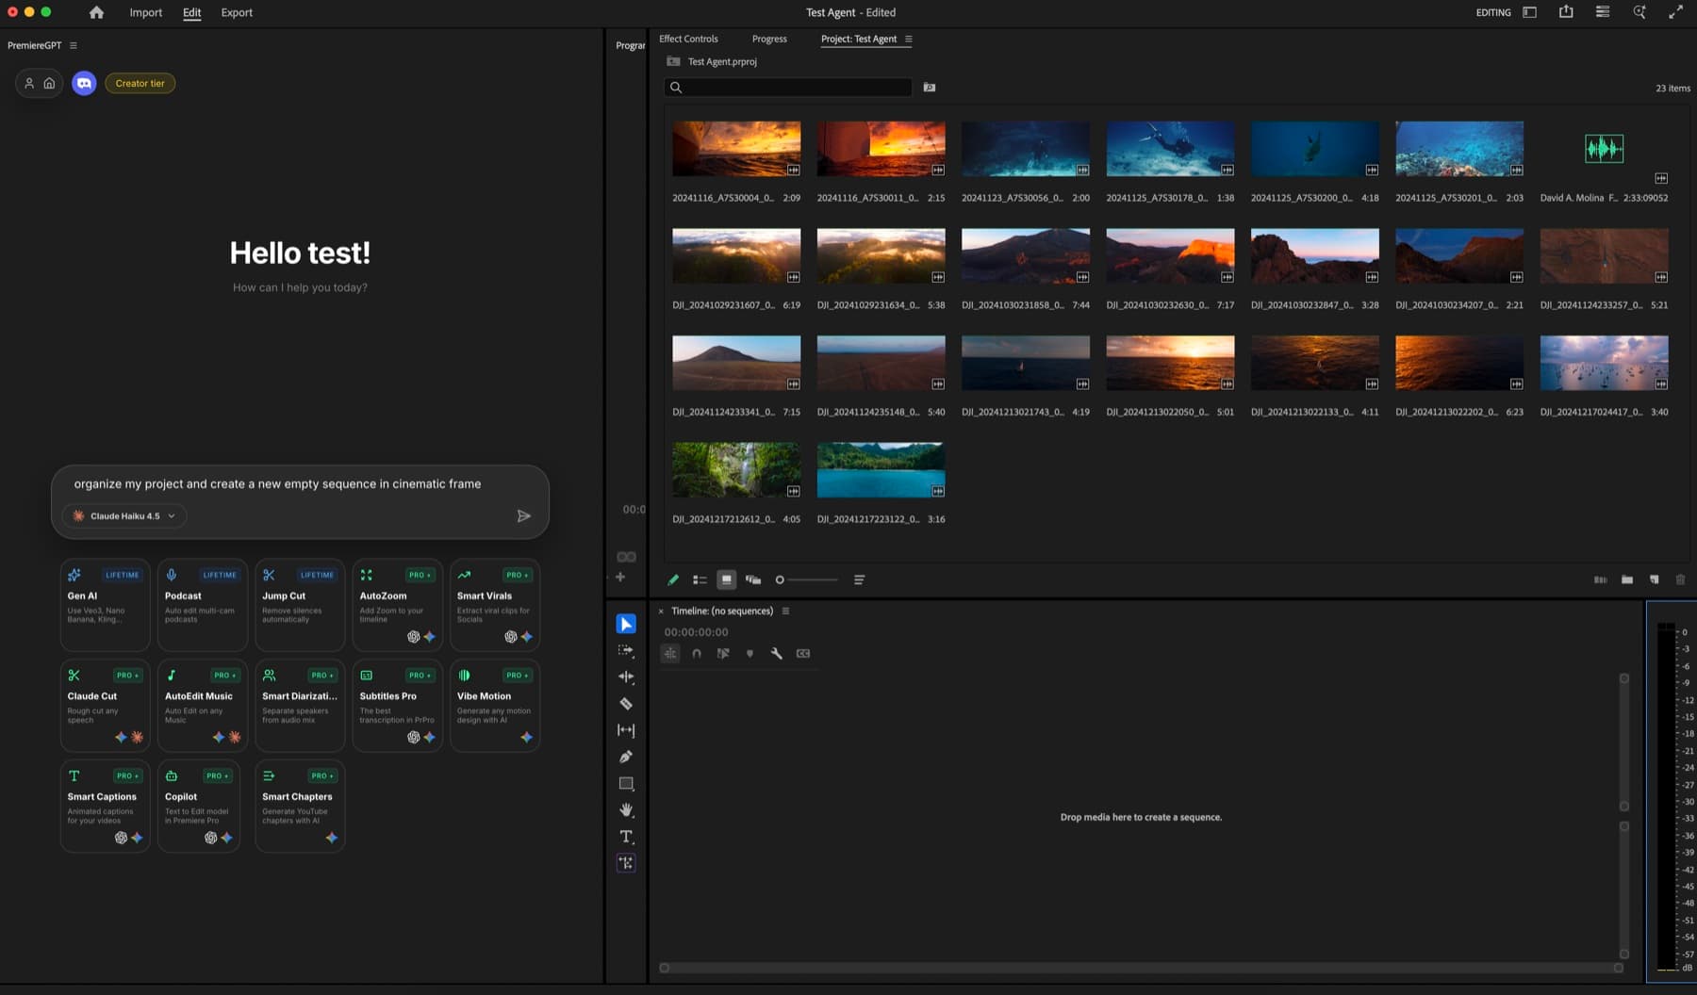Click the PremiereGPT user account icon
Screen dimensions: 1697x995
(29, 83)
